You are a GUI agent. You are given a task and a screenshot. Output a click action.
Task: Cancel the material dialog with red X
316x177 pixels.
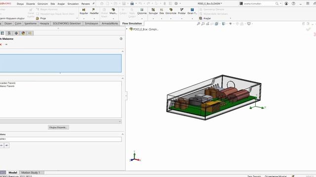point(1,44)
